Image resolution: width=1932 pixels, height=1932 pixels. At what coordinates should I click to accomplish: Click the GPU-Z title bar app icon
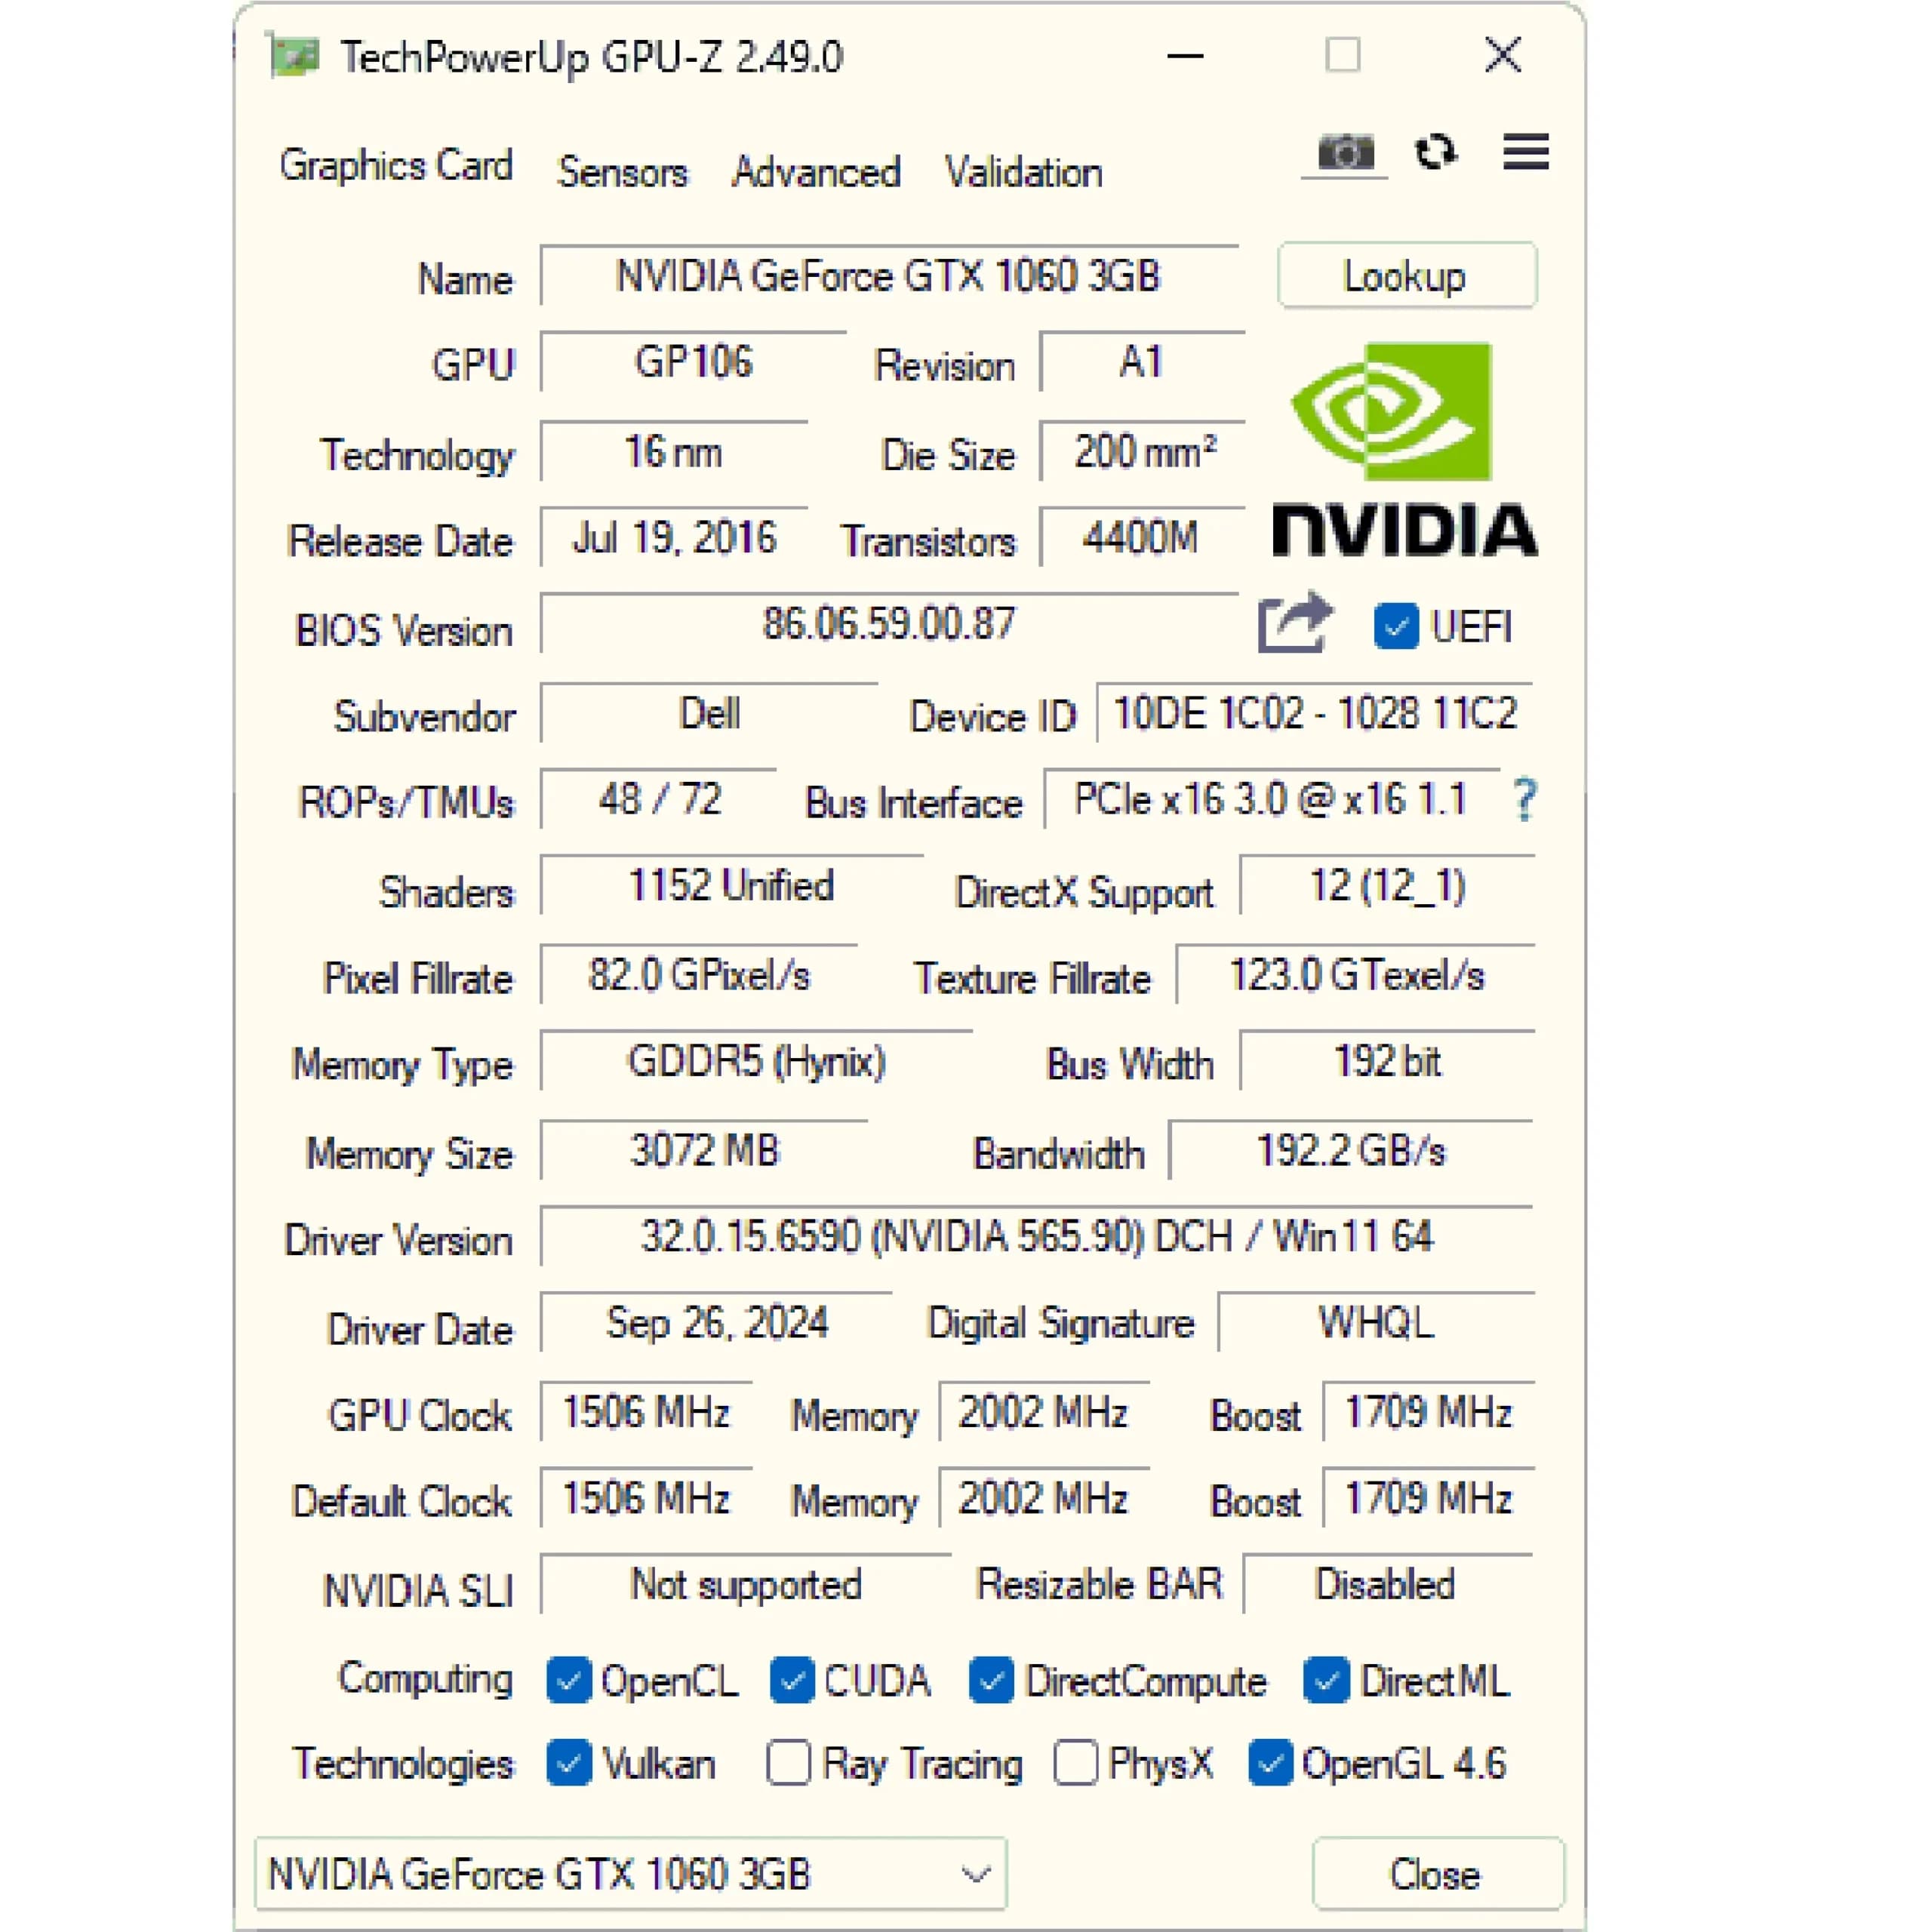point(294,56)
